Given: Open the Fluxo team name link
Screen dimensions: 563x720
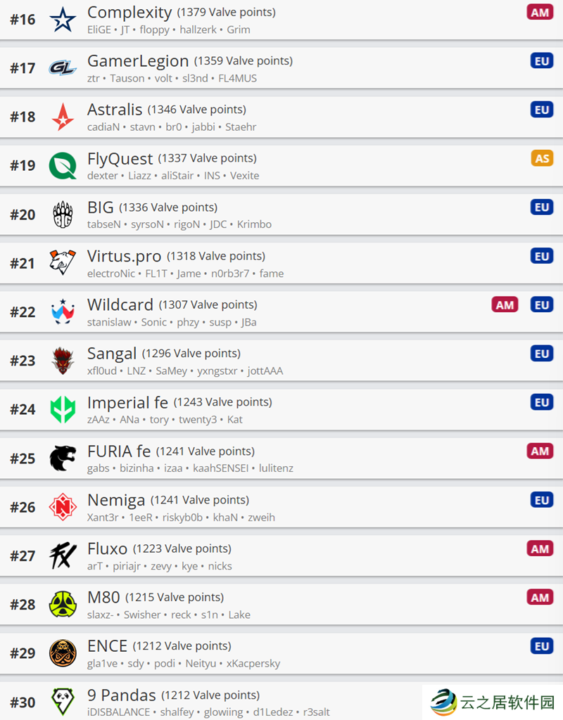Looking at the screenshot, I should pos(107,548).
